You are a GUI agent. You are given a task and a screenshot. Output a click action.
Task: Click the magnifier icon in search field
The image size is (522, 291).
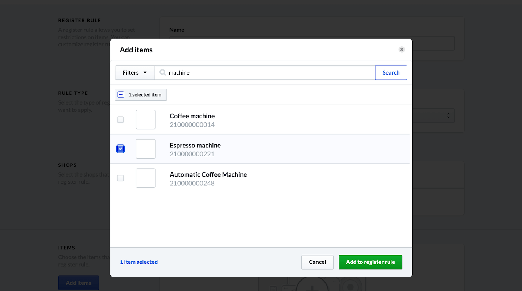[x=163, y=72]
